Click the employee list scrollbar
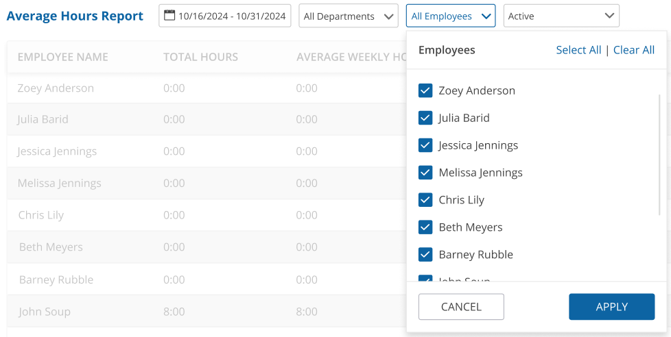This screenshot has height=337, width=671. 659,155
